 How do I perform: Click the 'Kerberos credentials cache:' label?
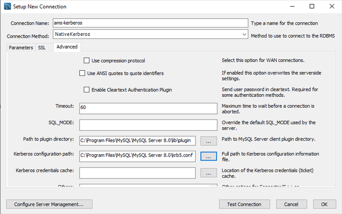(45, 170)
